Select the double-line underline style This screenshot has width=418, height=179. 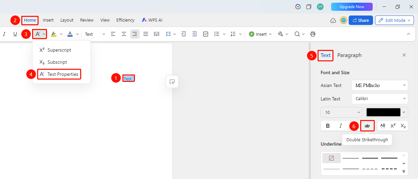370,158
